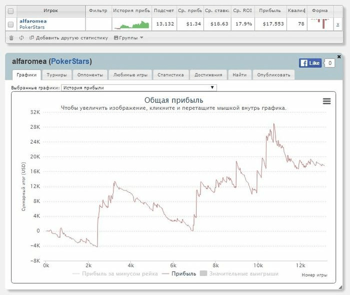Viewport: 350px width, 295px height.
Task: Open the green profit history sparkline thumbnail
Action: [x=131, y=25]
